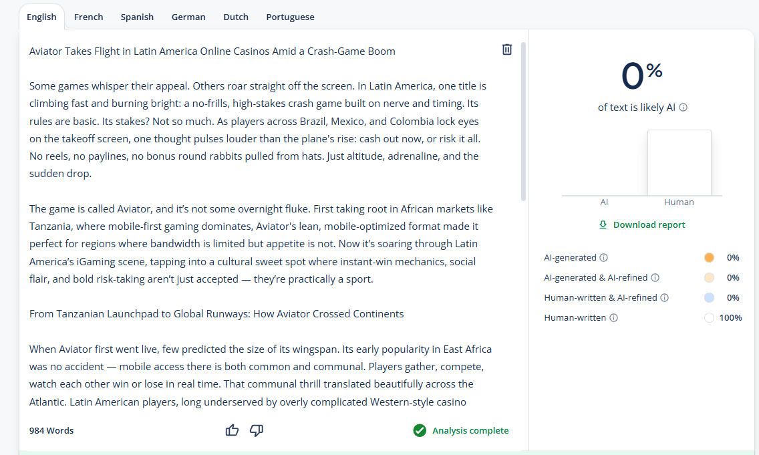Click the orange AI-generated color swatch

tap(709, 258)
